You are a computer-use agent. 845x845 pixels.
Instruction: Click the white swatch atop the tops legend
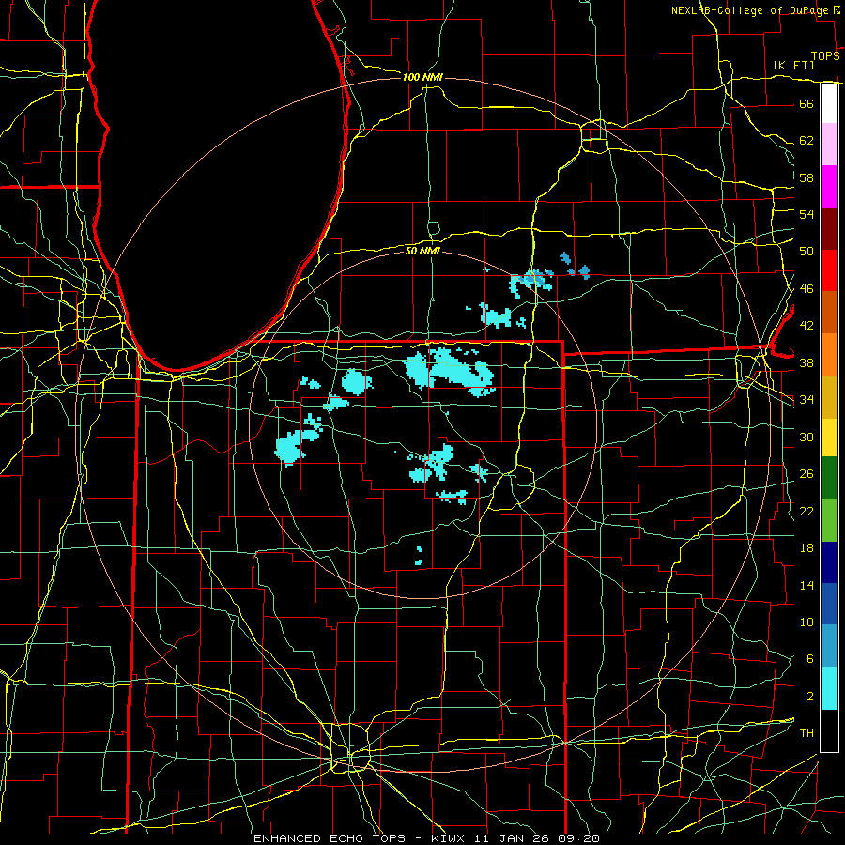click(829, 103)
